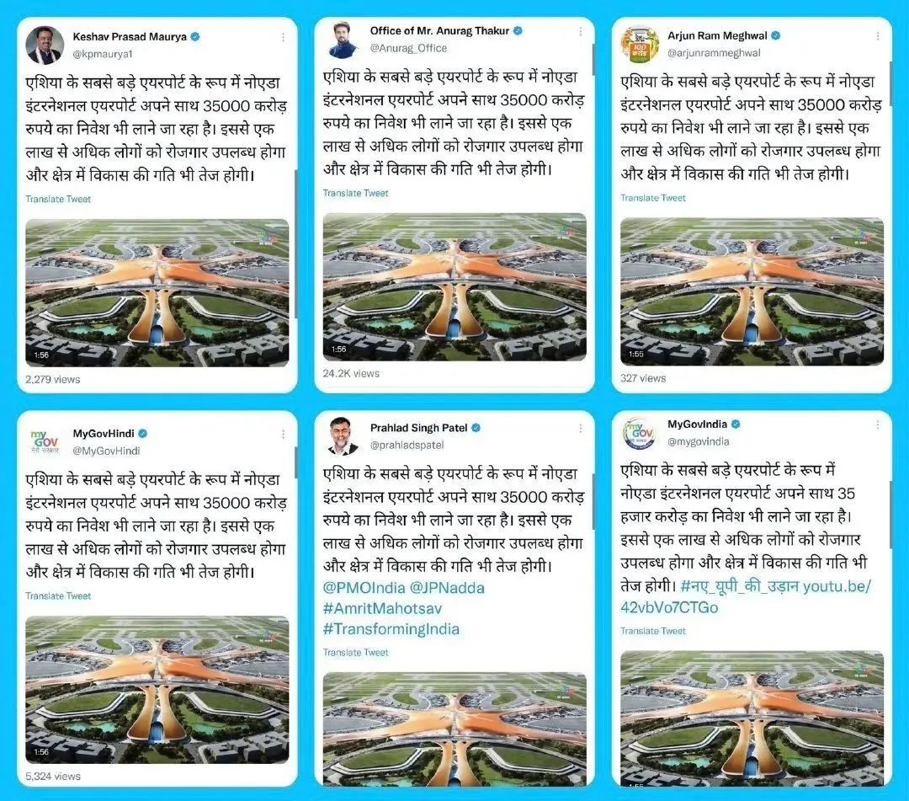Click verified badge beside Arjun Ram Meghwal

[x=776, y=35]
